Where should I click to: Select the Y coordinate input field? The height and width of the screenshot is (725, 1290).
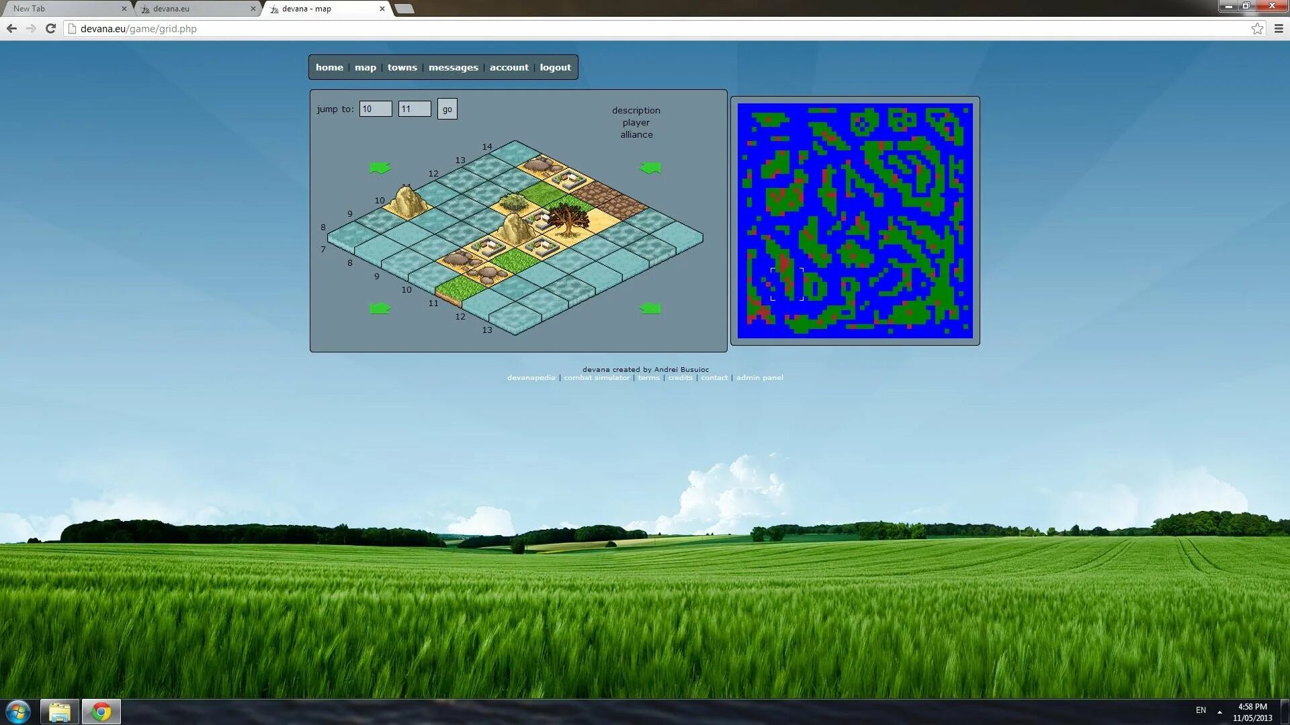414,108
